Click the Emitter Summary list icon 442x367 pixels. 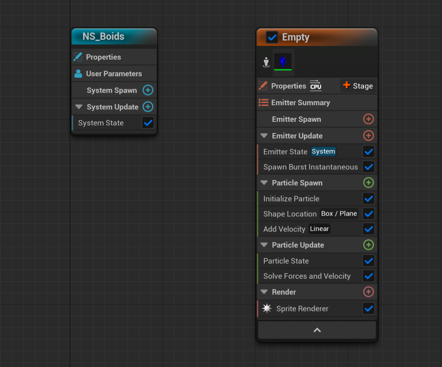point(263,102)
